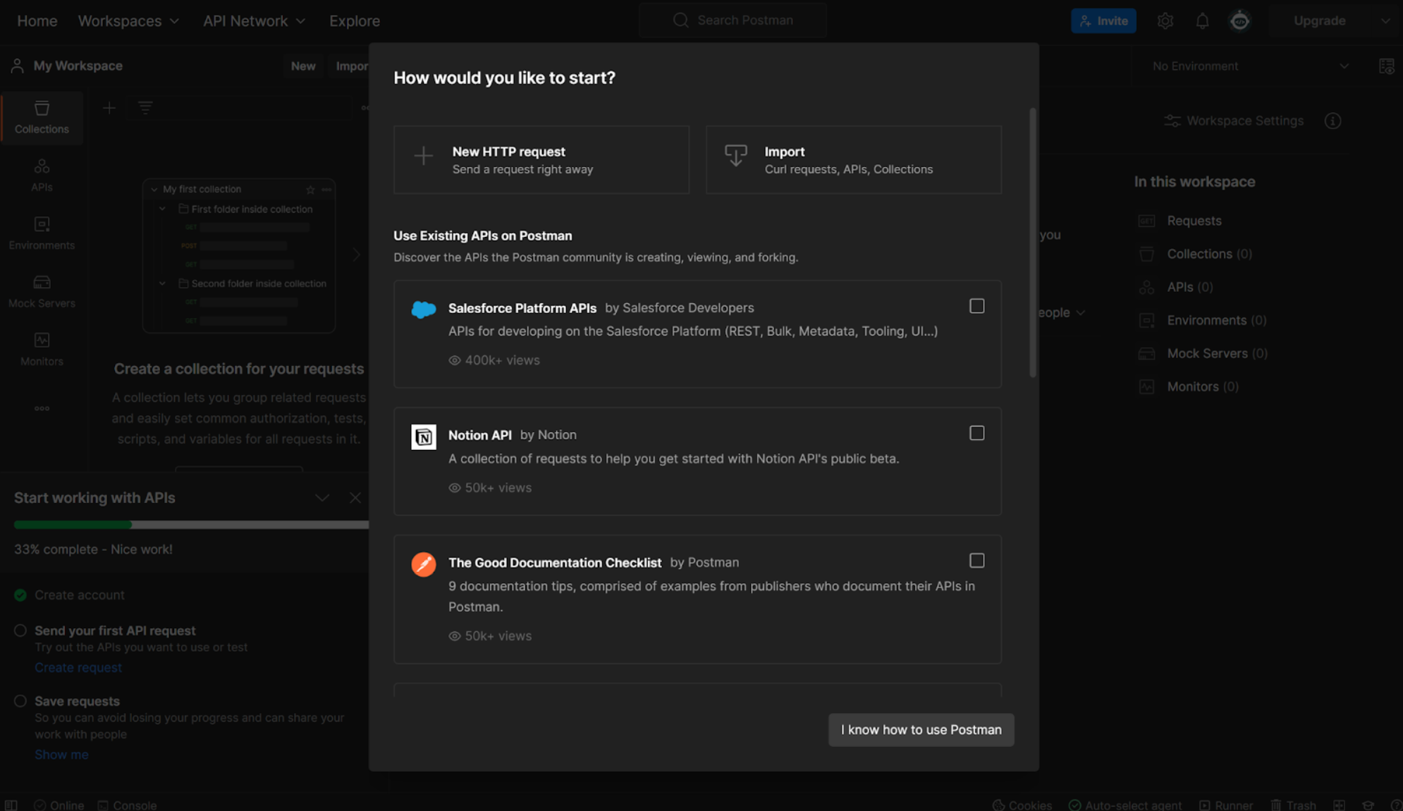
Task: Click the Notion logo icon
Action: [424, 437]
